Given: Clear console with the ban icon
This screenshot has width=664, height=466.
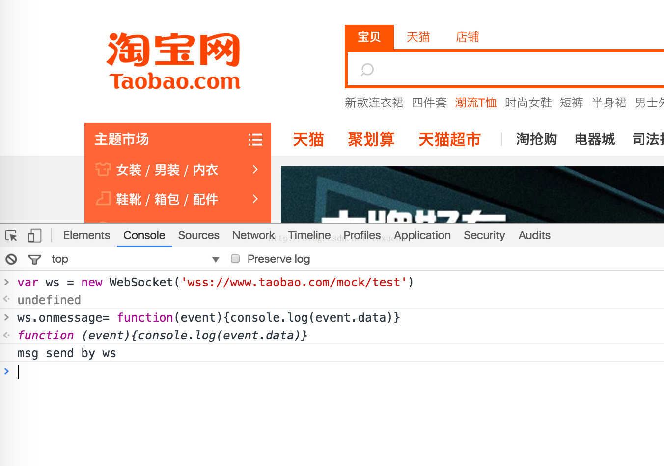Looking at the screenshot, I should [11, 259].
